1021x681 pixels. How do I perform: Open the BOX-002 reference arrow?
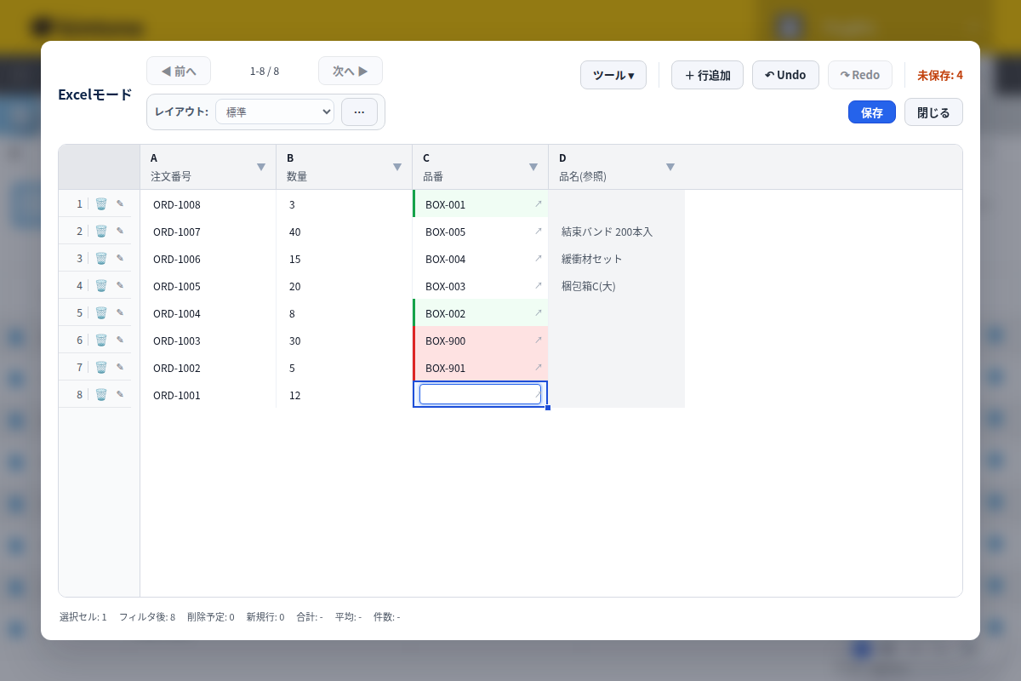click(538, 312)
